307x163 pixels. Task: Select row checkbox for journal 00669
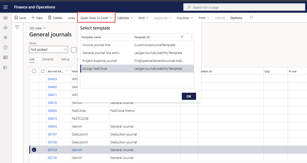click(34, 111)
